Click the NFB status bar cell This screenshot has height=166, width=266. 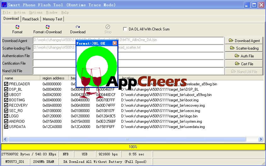click(x=66, y=154)
